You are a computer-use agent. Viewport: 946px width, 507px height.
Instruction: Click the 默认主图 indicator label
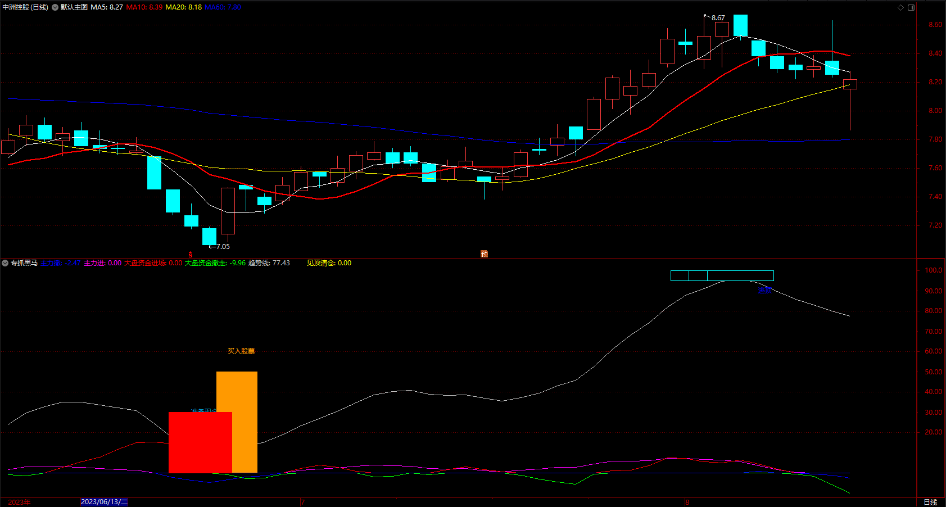click(x=74, y=7)
